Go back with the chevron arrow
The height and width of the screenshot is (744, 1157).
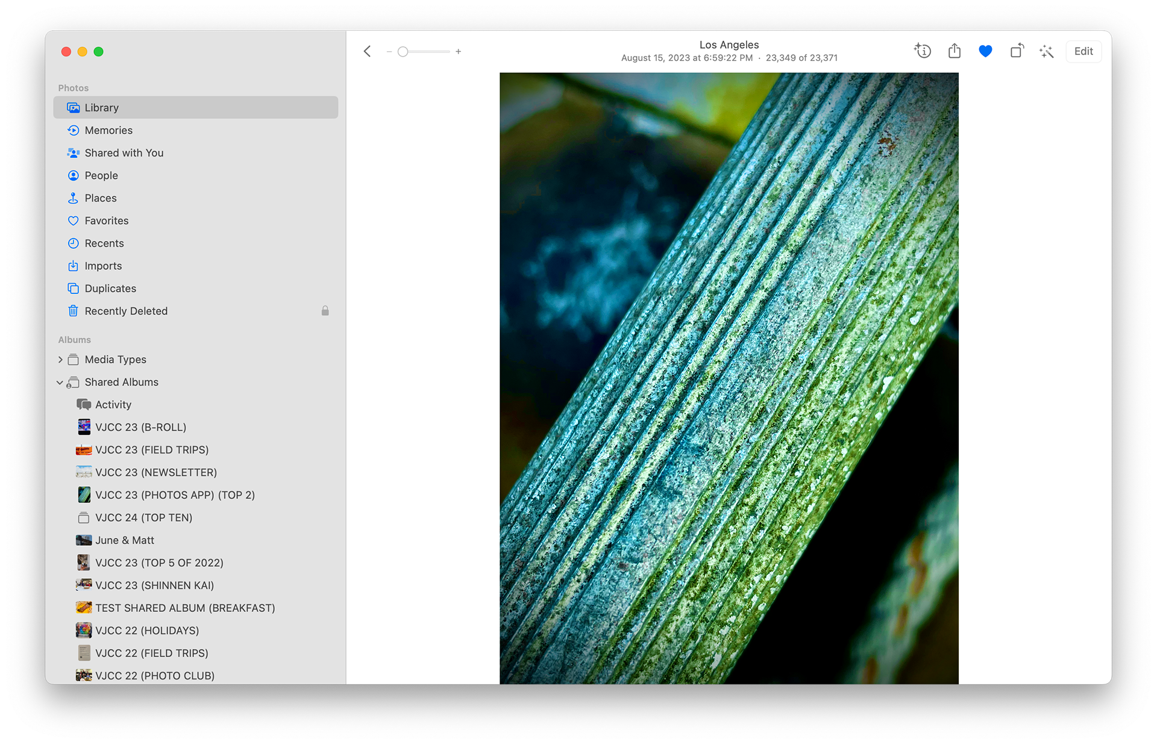[x=367, y=51]
